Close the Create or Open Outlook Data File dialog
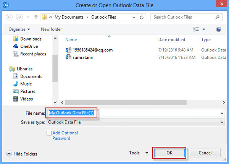Viewport: 229px width, 164px height. point(221,4)
